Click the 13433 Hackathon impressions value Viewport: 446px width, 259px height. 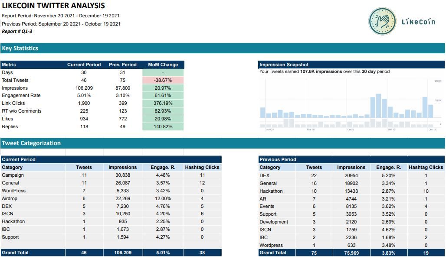351,191
